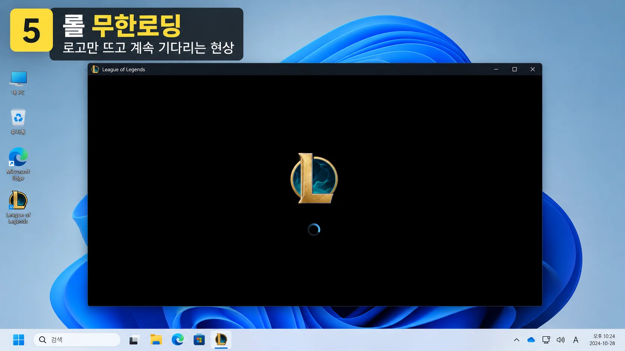
Task: Expand the hidden system tray icons
Action: pyautogui.click(x=517, y=340)
